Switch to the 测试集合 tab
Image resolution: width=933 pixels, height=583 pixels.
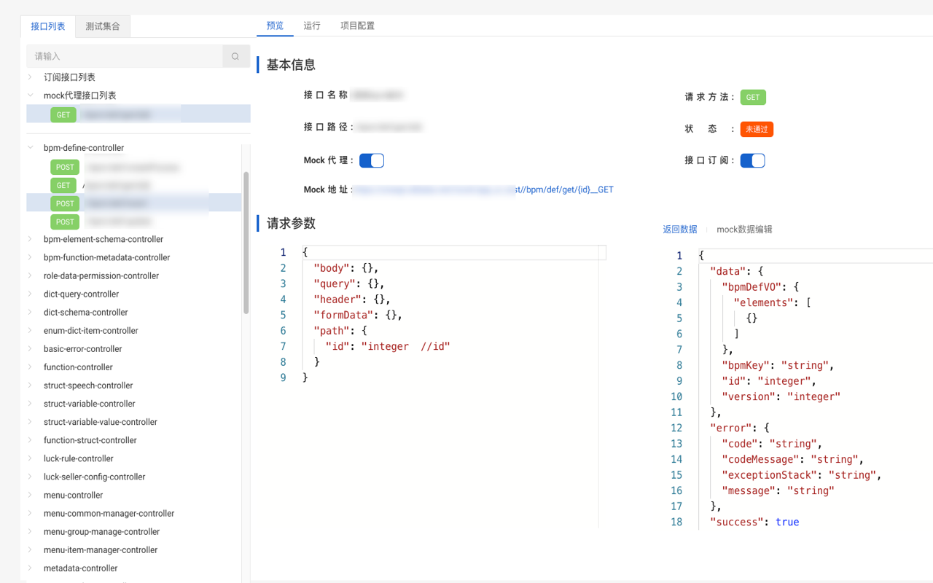(102, 26)
